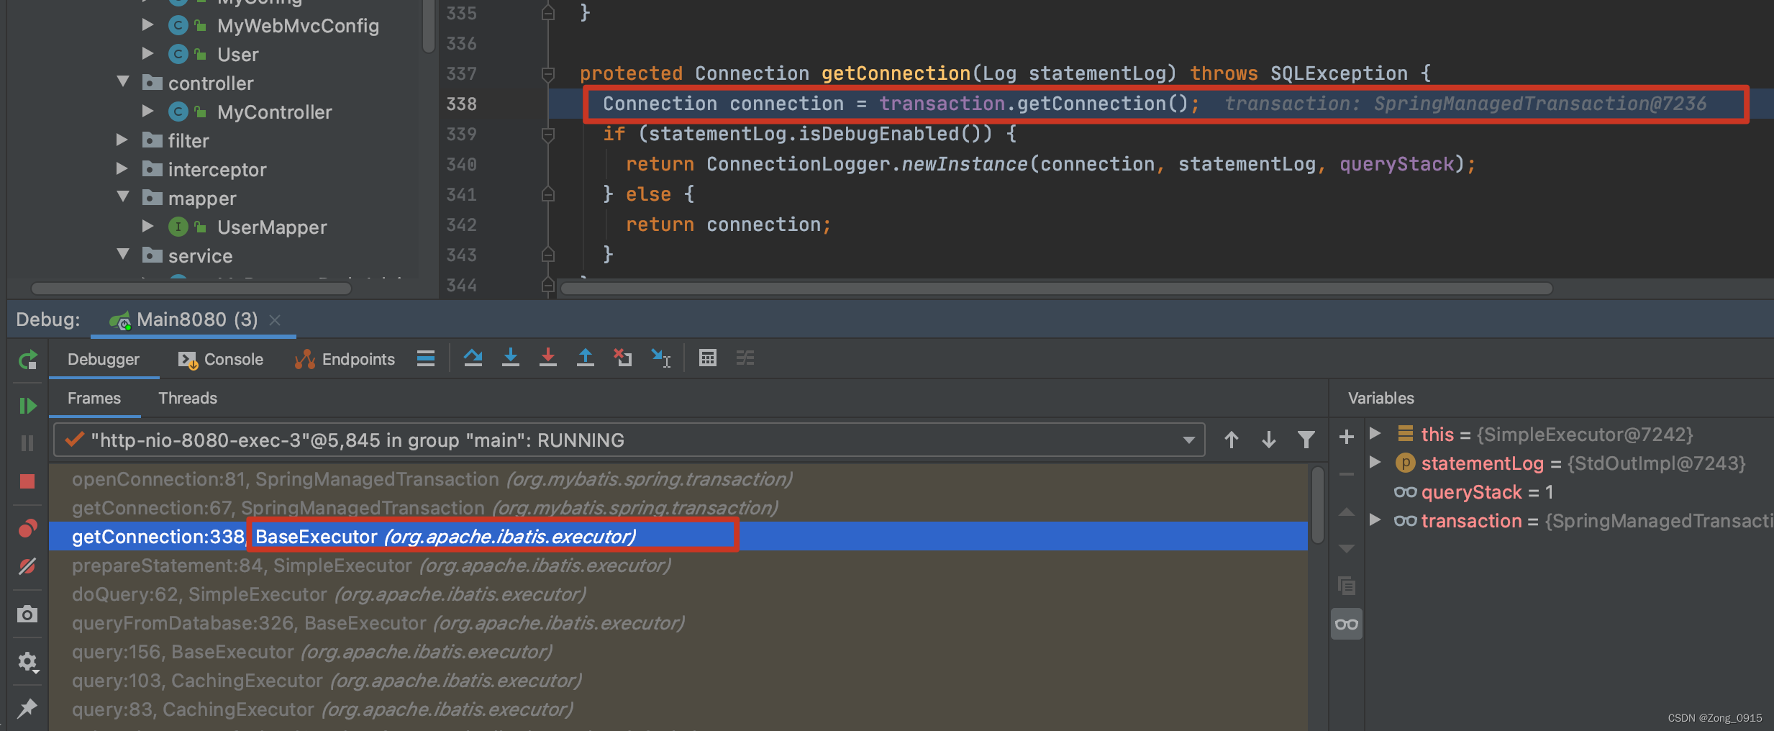
Task: Move watch down triangle icon
Action: point(1347,548)
